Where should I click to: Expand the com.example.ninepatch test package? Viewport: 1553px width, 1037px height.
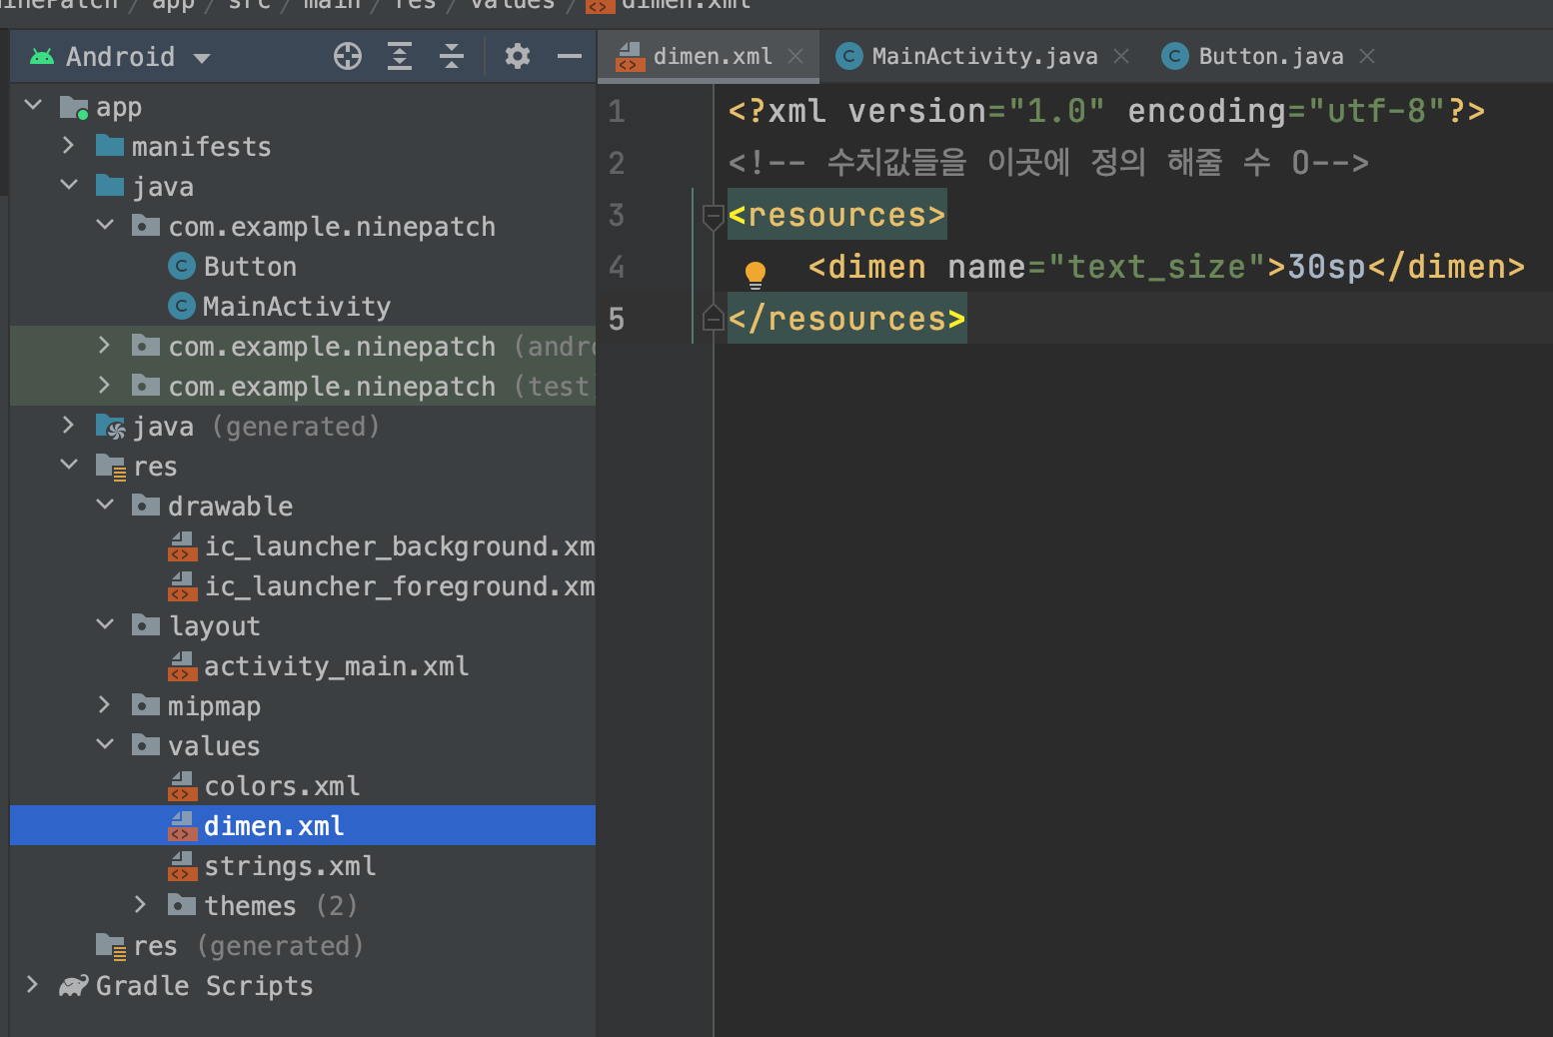click(x=105, y=385)
